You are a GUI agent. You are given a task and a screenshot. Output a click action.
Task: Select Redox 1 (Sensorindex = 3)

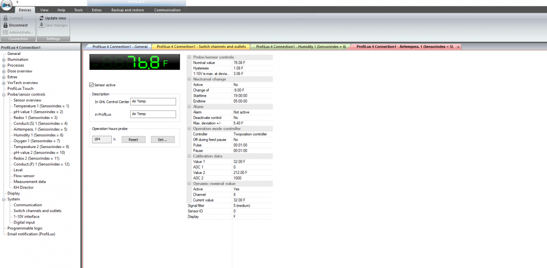[x=36, y=118]
